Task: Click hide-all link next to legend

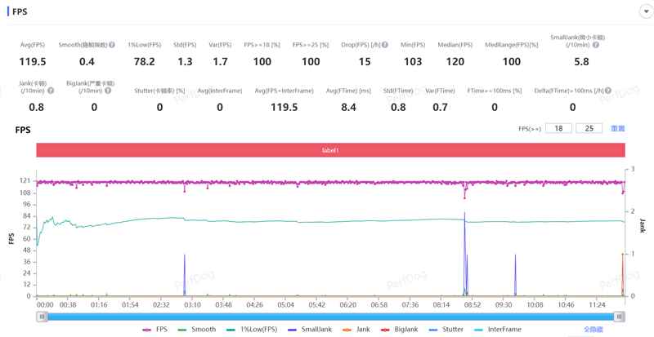Action: (593, 330)
